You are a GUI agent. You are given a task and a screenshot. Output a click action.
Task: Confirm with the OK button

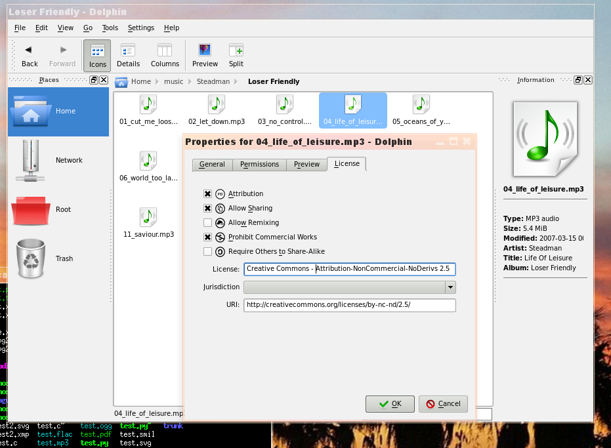390,404
